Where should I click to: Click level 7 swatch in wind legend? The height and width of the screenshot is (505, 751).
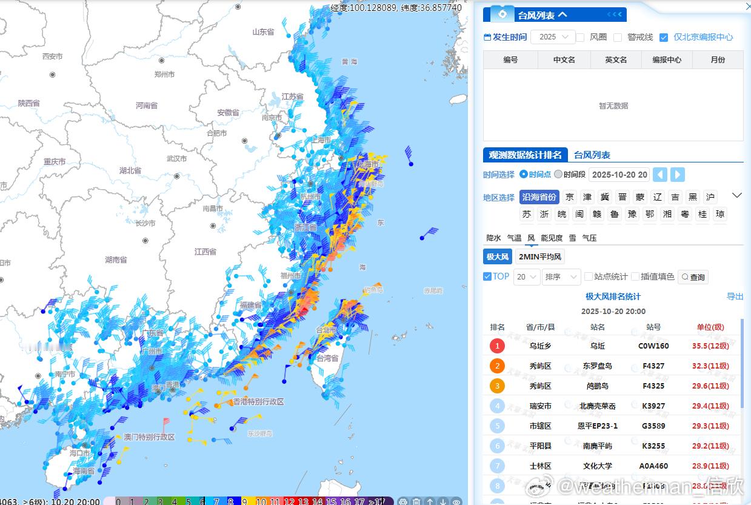[x=216, y=501]
